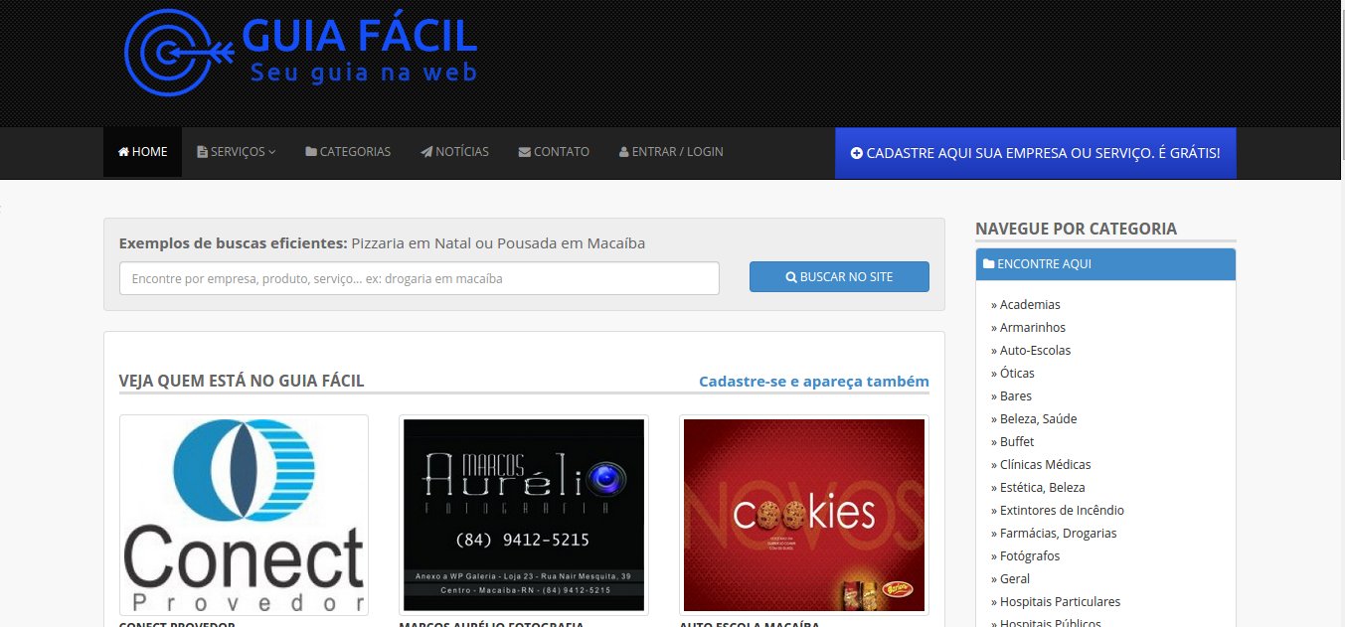Open the CONTATO menu item
This screenshot has height=627, width=1345.
click(x=554, y=152)
